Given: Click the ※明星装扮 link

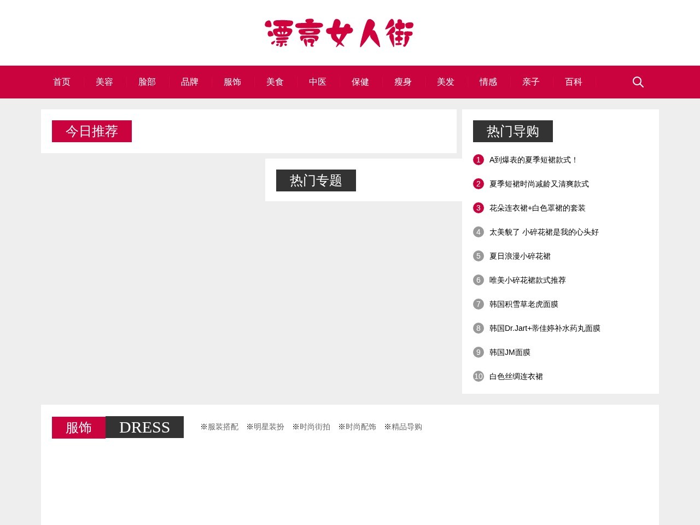Looking at the screenshot, I should point(265,427).
